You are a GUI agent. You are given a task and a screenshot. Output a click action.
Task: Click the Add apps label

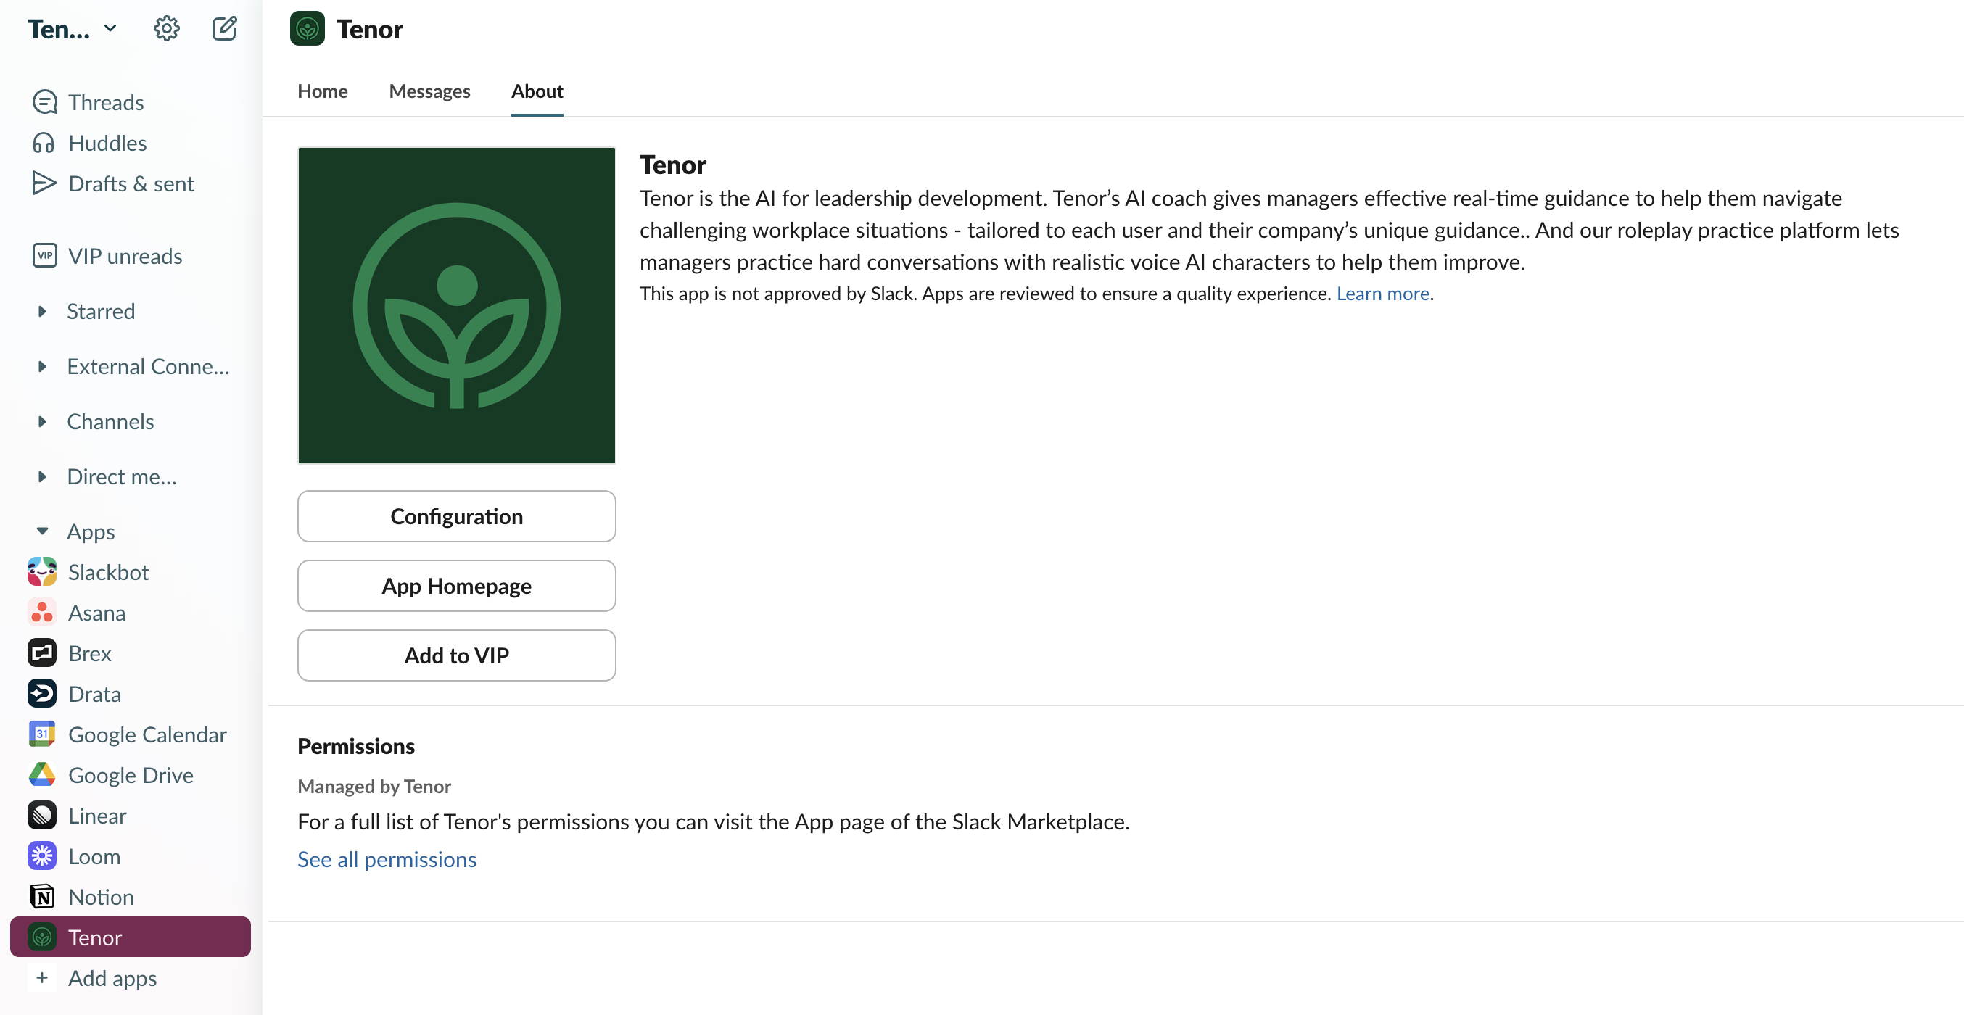113,979
